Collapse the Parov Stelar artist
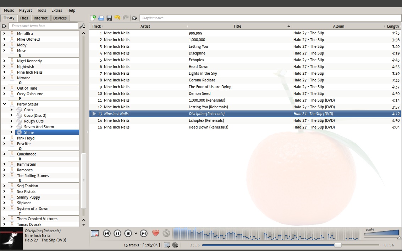402x251 pixels. (x=4, y=104)
